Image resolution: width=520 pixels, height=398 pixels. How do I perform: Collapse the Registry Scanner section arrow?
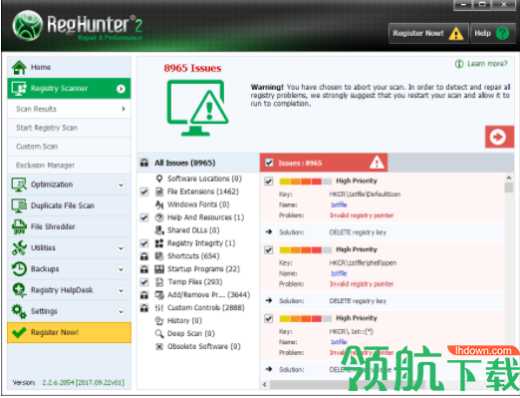click(121, 89)
